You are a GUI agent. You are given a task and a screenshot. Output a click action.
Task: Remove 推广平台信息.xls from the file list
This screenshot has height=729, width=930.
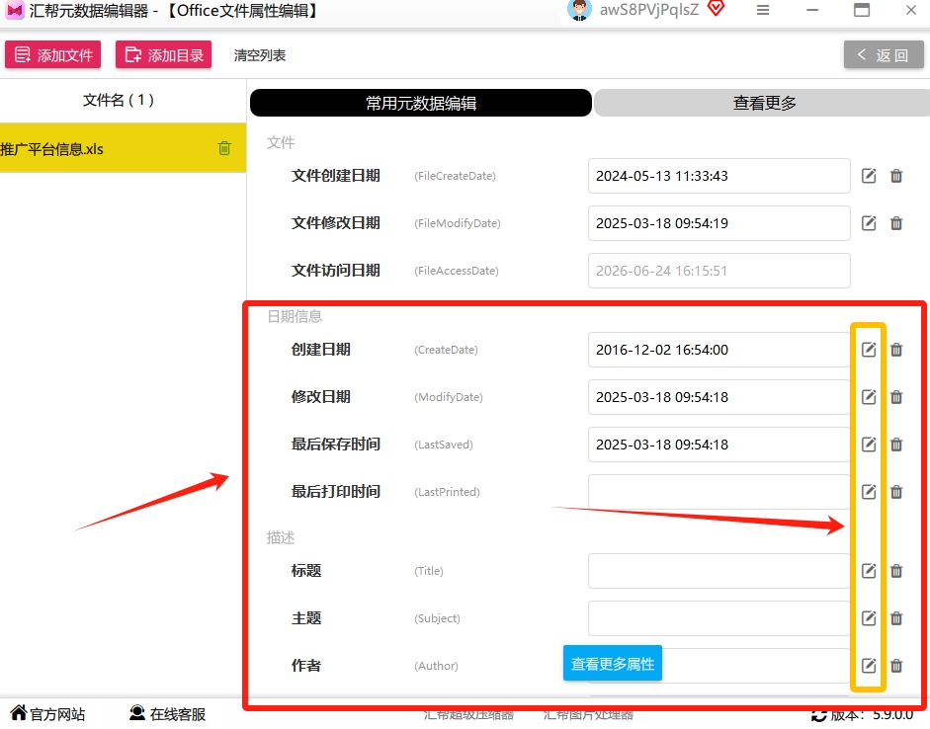(x=224, y=148)
